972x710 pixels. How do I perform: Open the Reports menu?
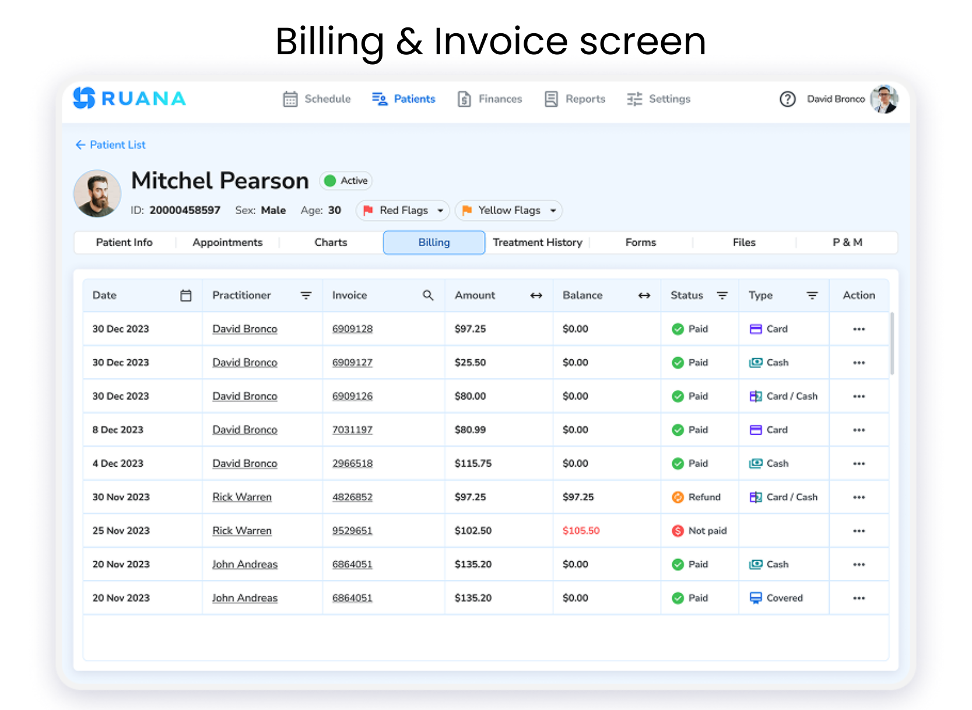[575, 99]
